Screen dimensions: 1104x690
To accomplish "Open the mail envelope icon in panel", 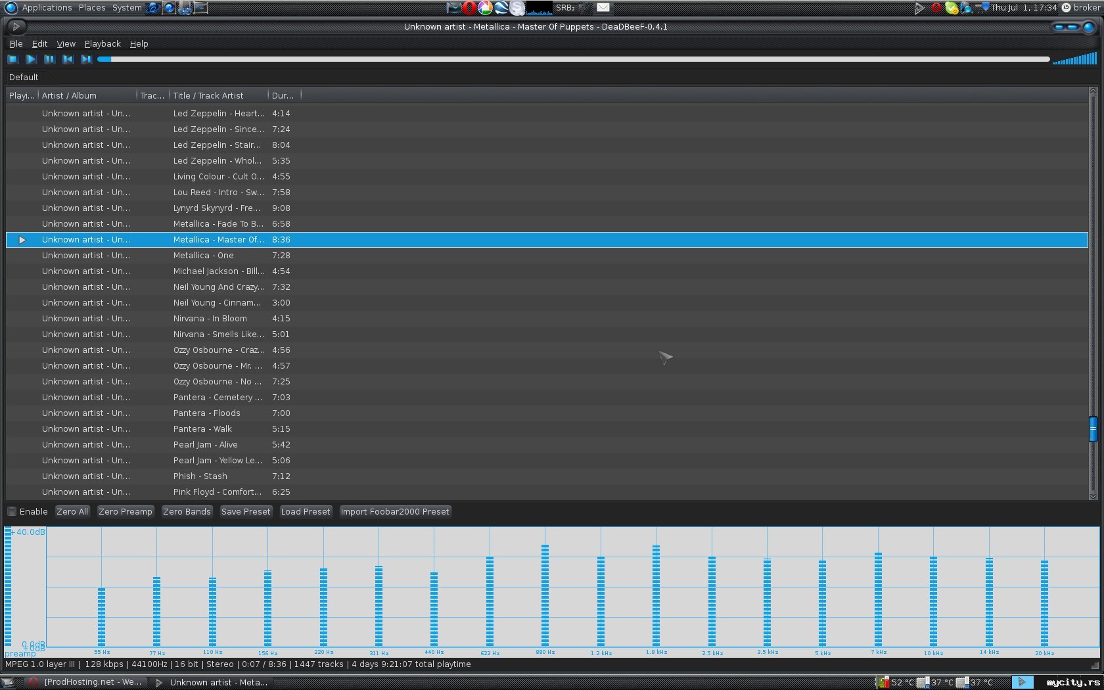I will coord(603,8).
